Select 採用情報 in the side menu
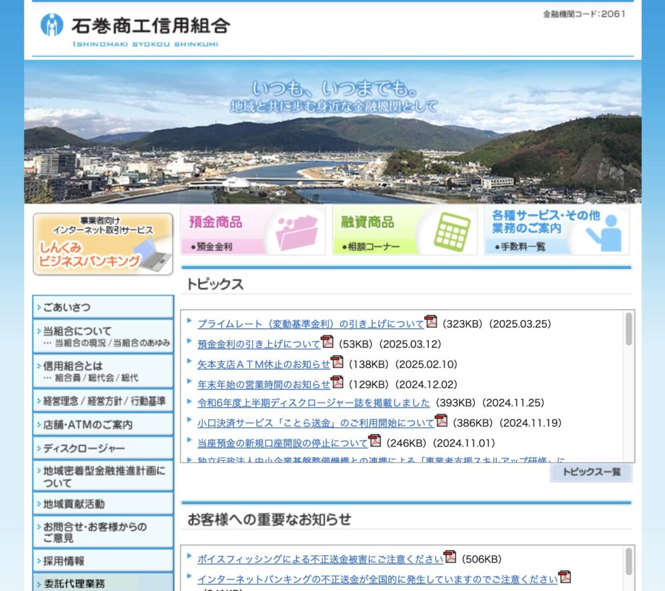The image size is (665, 591). coord(103,561)
